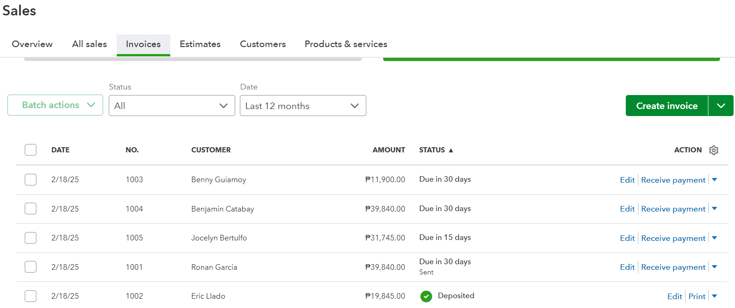This screenshot has width=735, height=308.
Task: Open action arrow for invoice 1004
Action: (x=714, y=209)
